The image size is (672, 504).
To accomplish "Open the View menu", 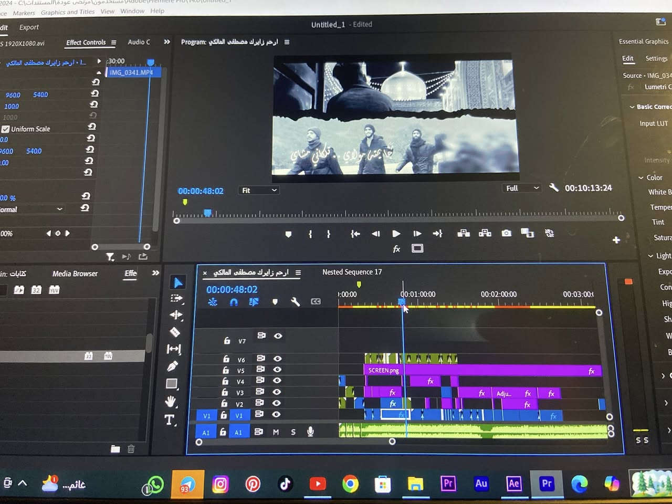I will (107, 12).
